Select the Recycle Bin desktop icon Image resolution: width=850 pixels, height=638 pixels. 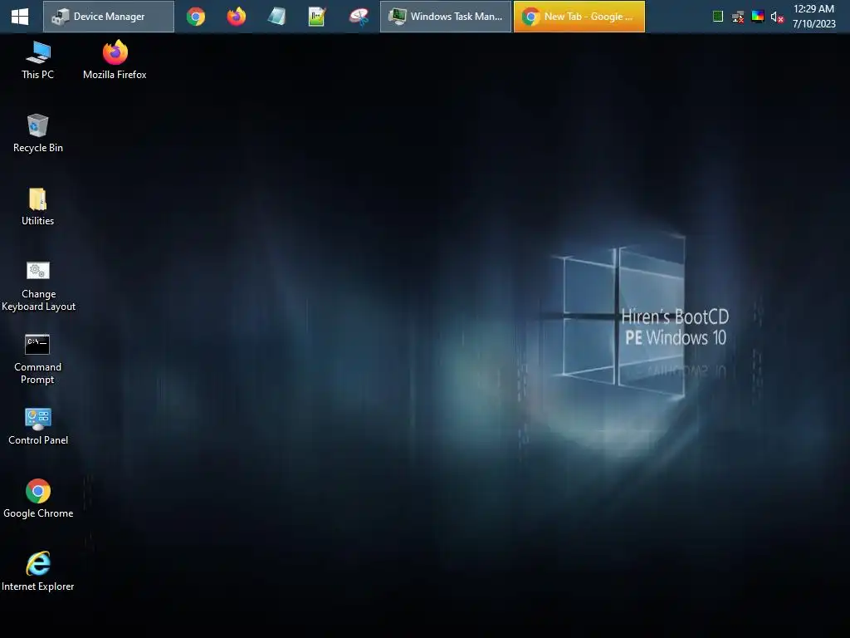38,134
